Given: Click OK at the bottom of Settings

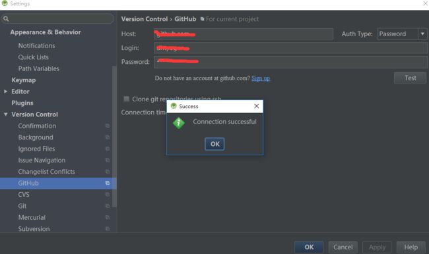Looking at the screenshot, I should 309,247.
